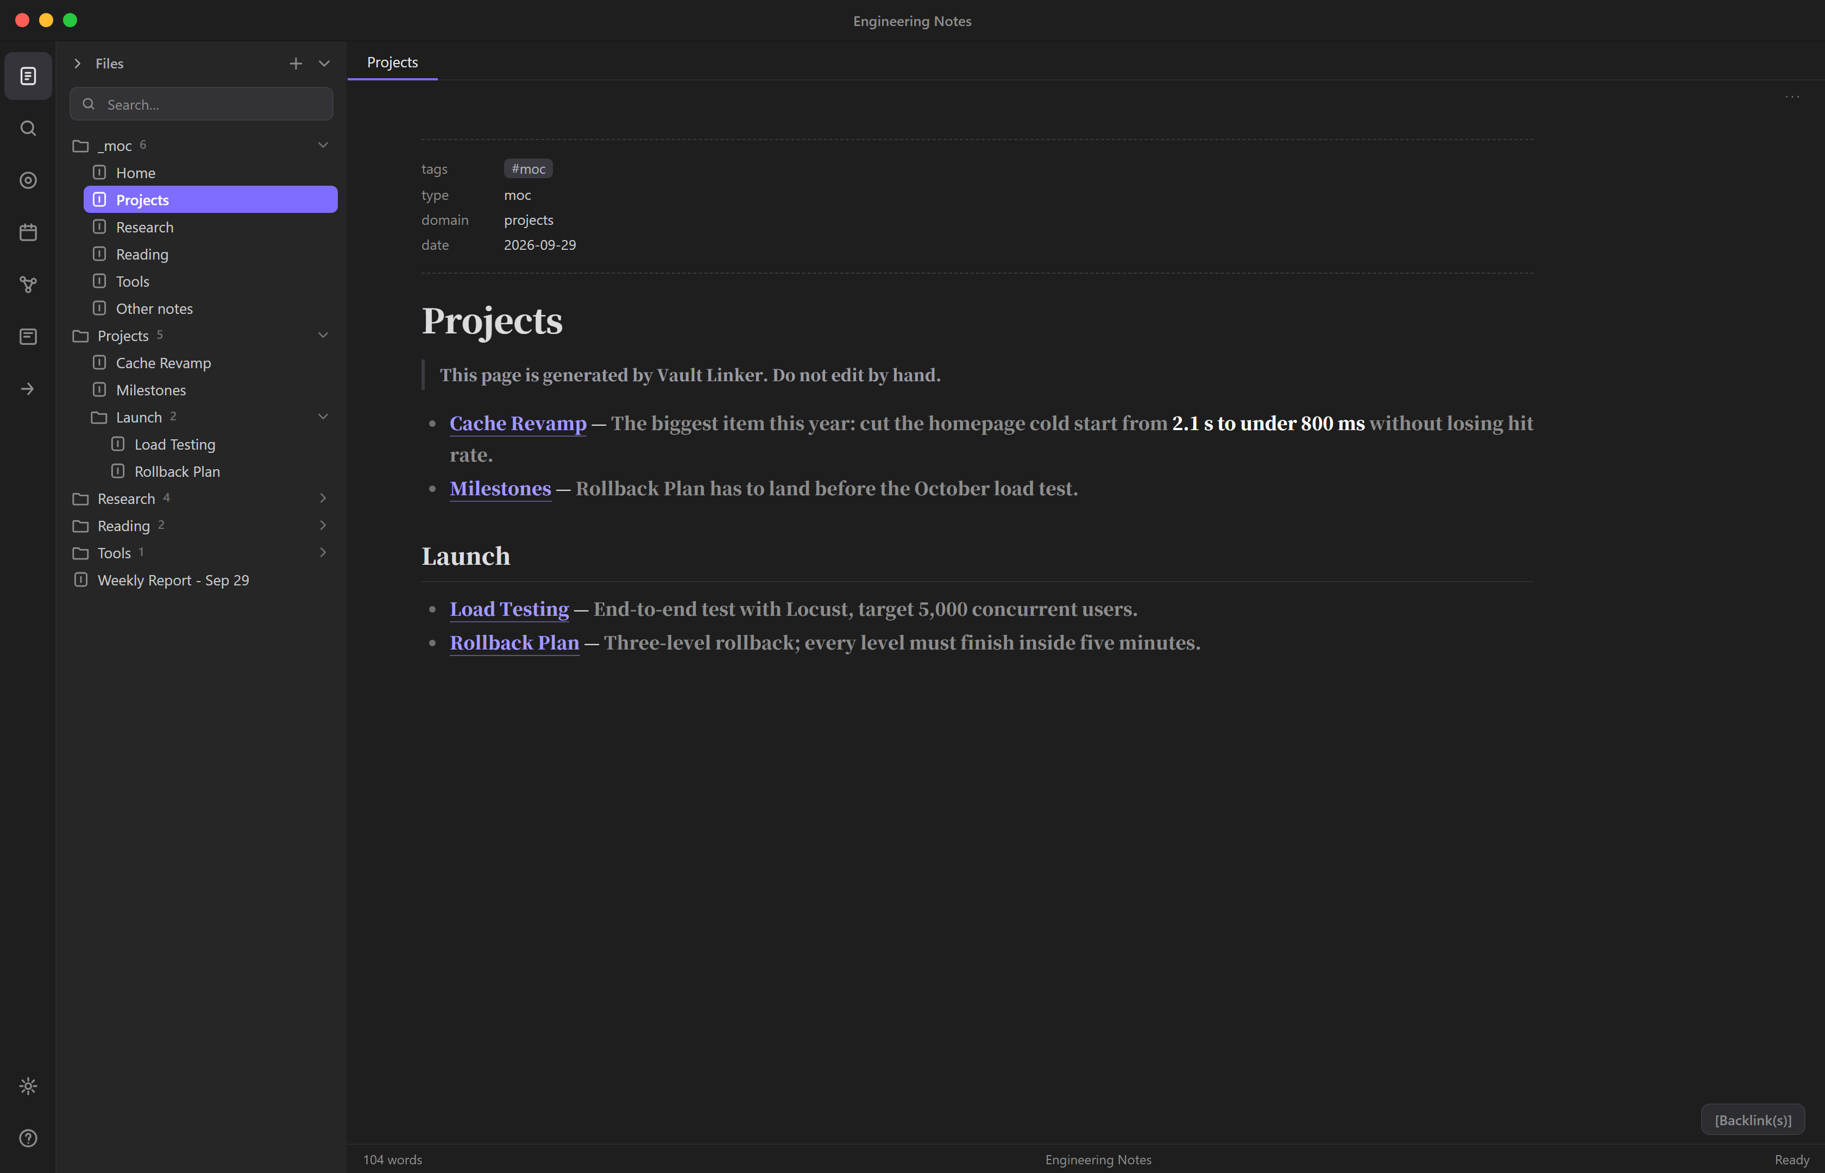1825x1173 pixels.
Task: Click the date value 2026-09-29
Action: [x=539, y=245]
